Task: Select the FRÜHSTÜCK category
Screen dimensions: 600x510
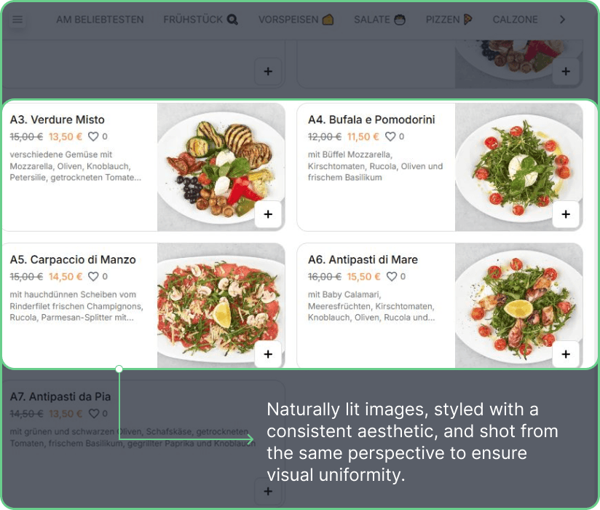Action: (194, 20)
